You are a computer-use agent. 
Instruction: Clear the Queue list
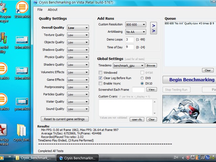tap(208, 71)
